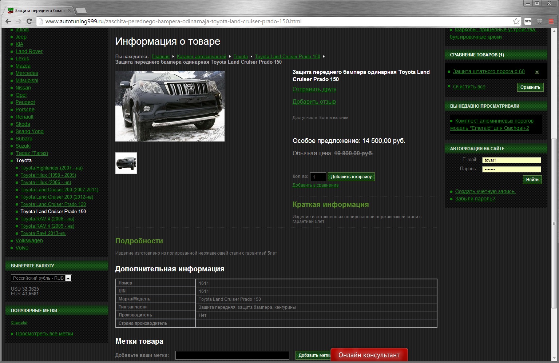Click Добавить в сравнение link
Viewport: 559px width, 363px height.
316,185
